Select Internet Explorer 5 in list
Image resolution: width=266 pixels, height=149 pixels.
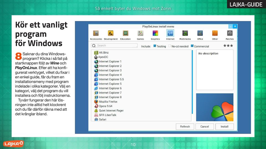(110, 84)
